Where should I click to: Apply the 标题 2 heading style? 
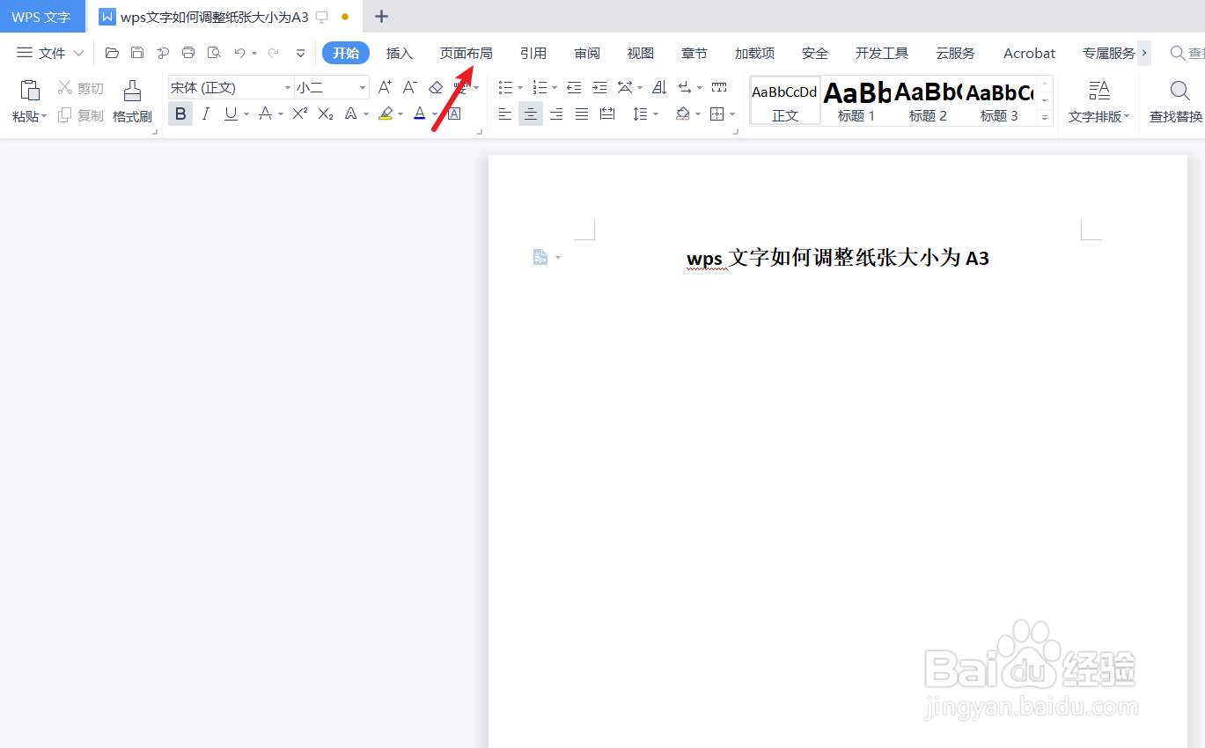pyautogui.click(x=928, y=100)
